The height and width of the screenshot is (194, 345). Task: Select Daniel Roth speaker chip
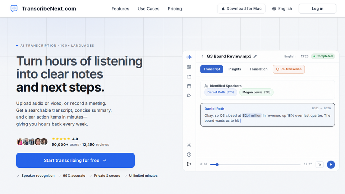click(221, 92)
